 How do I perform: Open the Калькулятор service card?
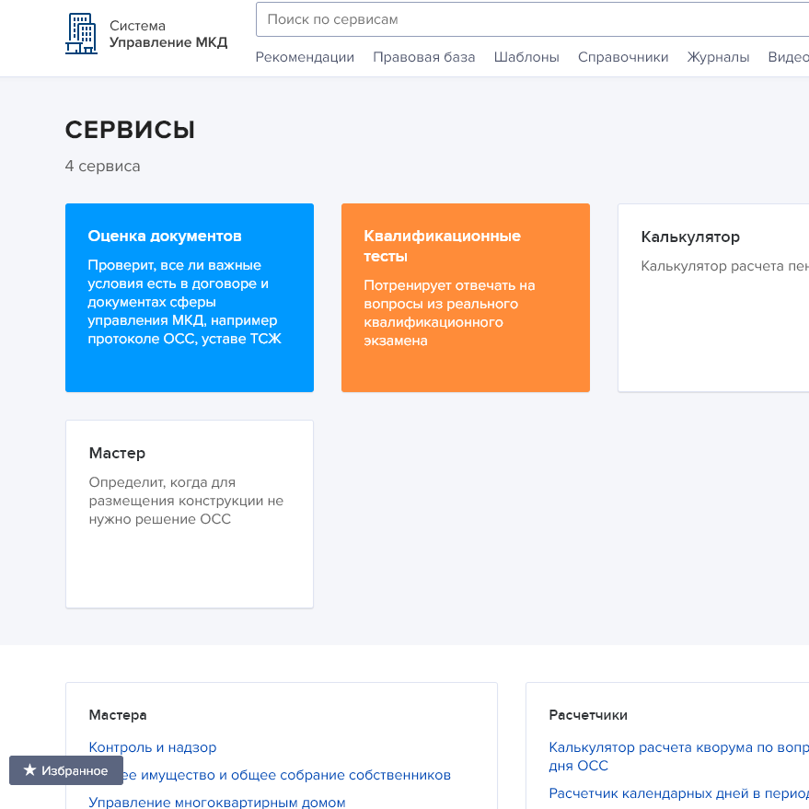(713, 297)
